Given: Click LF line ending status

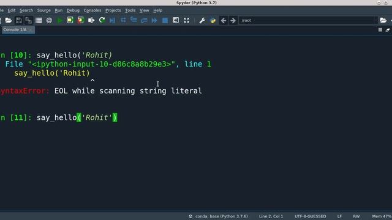Looking at the screenshot, I should 339,216.
